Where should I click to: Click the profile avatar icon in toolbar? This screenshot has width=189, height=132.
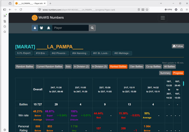(176, 10)
